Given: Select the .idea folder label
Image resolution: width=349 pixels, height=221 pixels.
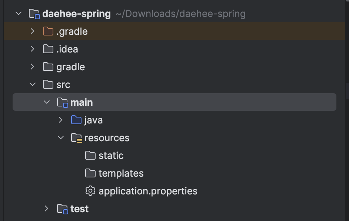Looking at the screenshot, I should click(67, 49).
